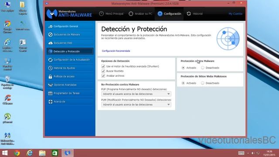This screenshot has width=279, height=157.
Task: Click the volume icon in system tray
Action: (253, 153)
